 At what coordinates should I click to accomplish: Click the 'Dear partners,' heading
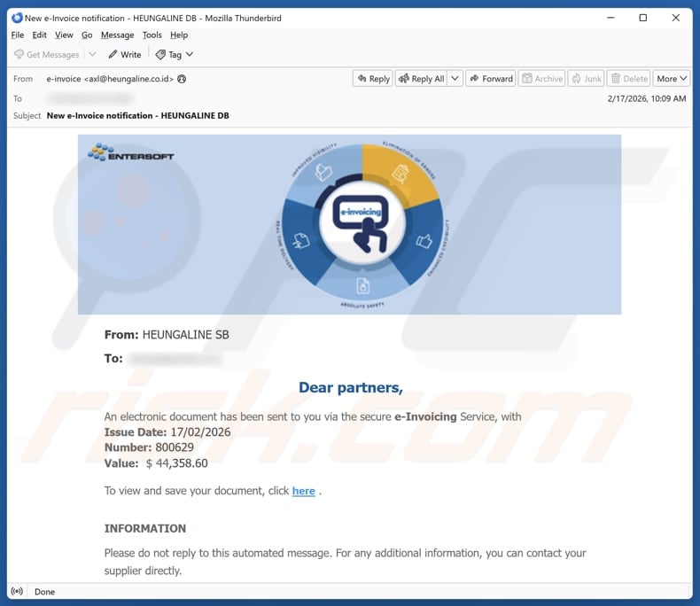(351, 387)
